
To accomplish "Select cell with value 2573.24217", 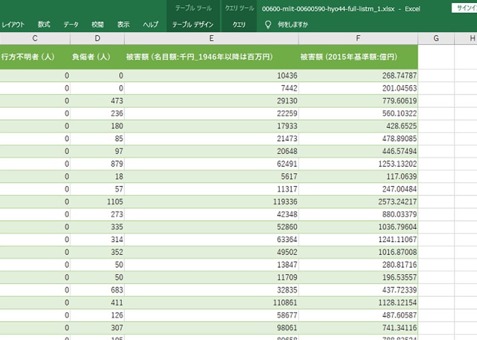I will tap(358, 202).
